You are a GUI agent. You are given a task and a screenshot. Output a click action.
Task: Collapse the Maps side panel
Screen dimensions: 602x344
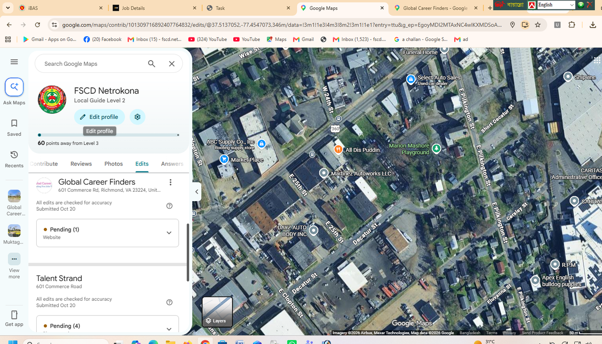tap(197, 192)
